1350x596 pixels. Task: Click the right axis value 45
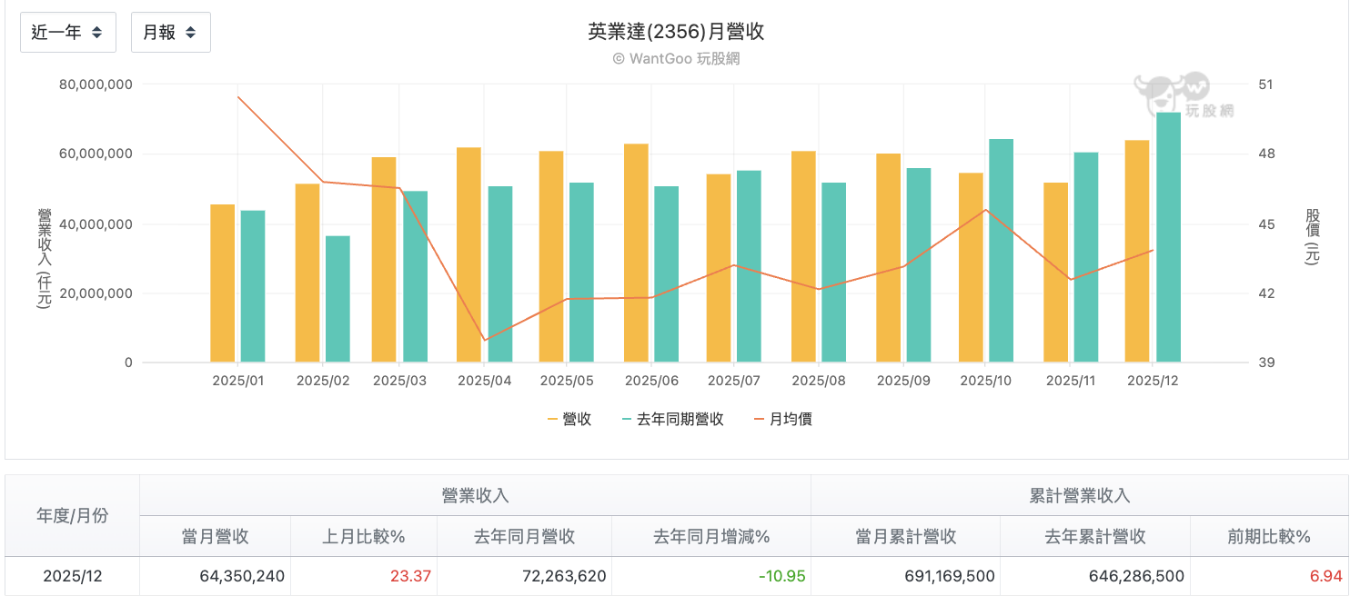click(1265, 223)
